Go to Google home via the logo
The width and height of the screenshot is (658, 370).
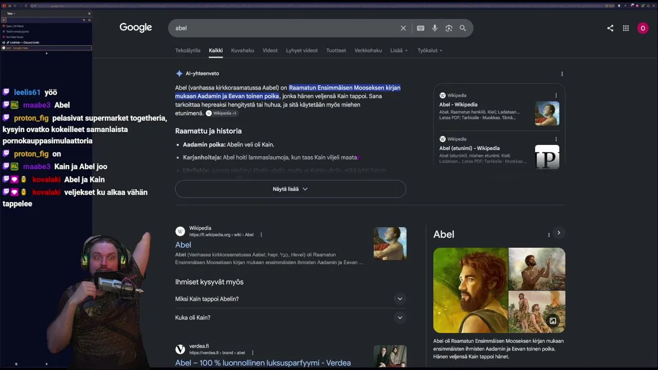tap(136, 28)
